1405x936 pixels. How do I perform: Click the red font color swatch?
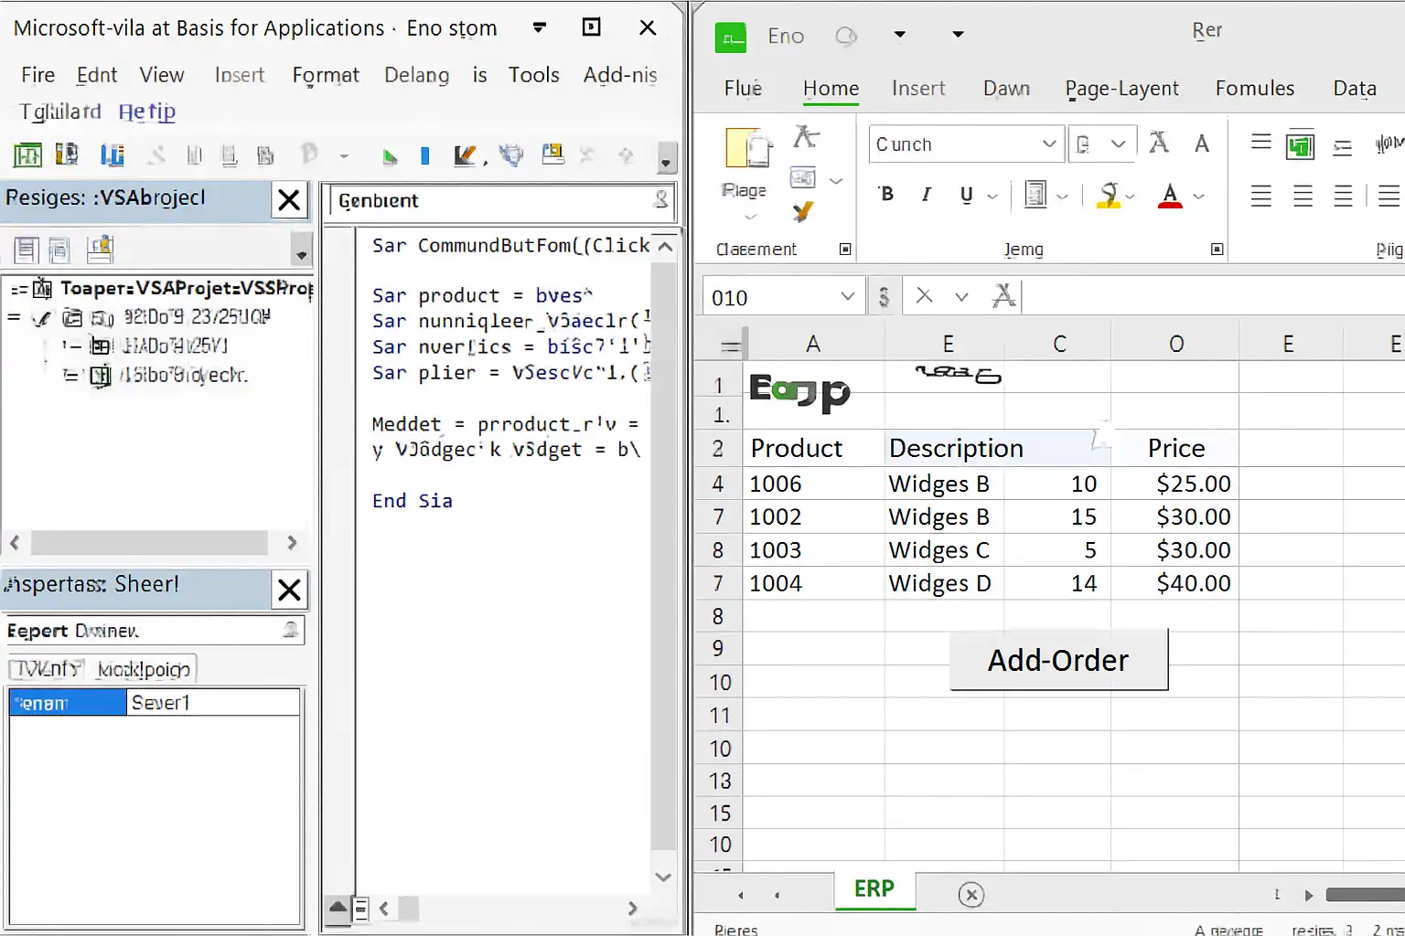tap(1169, 196)
